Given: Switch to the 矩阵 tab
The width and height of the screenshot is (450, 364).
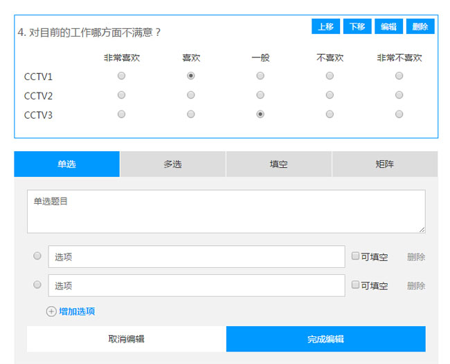Looking at the screenshot, I should click(385, 164).
